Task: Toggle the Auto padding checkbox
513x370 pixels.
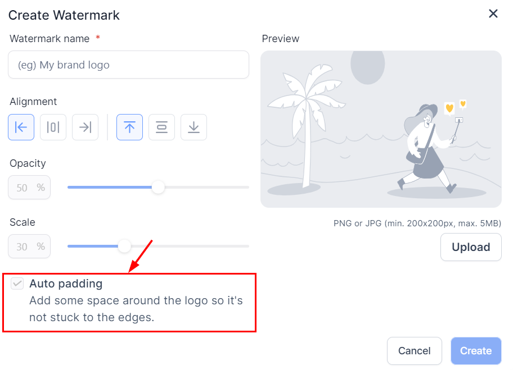Action: [17, 284]
